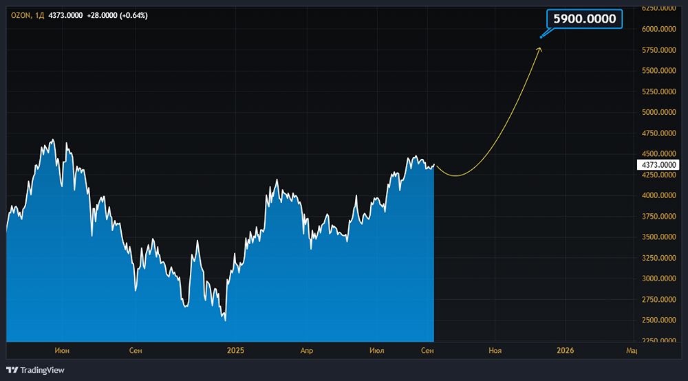Click the 5000.0000 price axis label
Viewport: 688px width, 381px height.
point(658,112)
